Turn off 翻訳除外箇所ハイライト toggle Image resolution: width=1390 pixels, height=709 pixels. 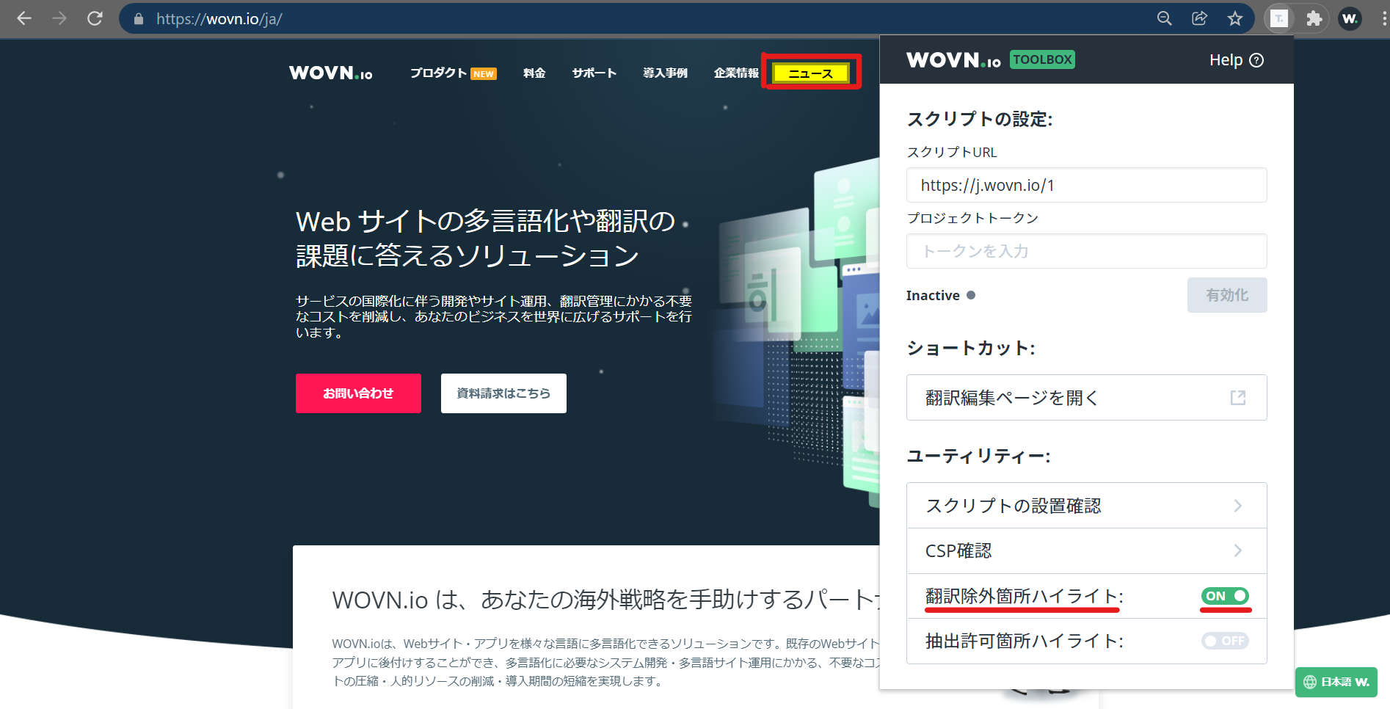(x=1224, y=596)
